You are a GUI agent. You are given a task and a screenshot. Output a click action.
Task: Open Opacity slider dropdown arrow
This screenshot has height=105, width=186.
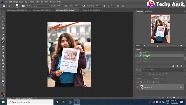coord(62,6)
